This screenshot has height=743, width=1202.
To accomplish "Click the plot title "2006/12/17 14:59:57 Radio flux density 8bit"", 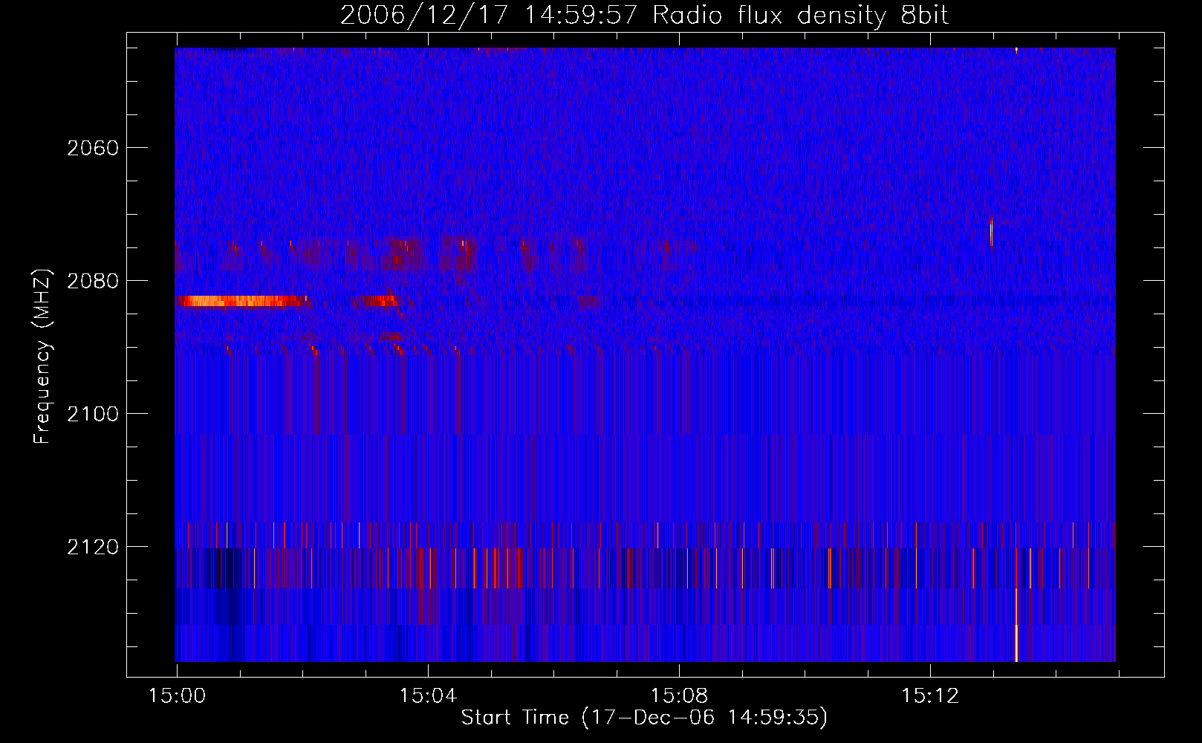I will click(644, 15).
